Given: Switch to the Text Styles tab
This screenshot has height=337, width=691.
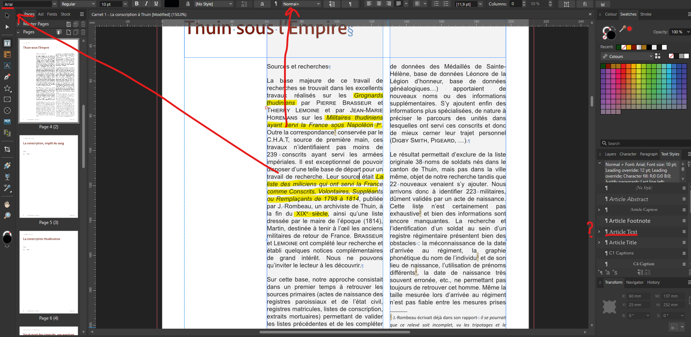Looking at the screenshot, I should (x=670, y=154).
